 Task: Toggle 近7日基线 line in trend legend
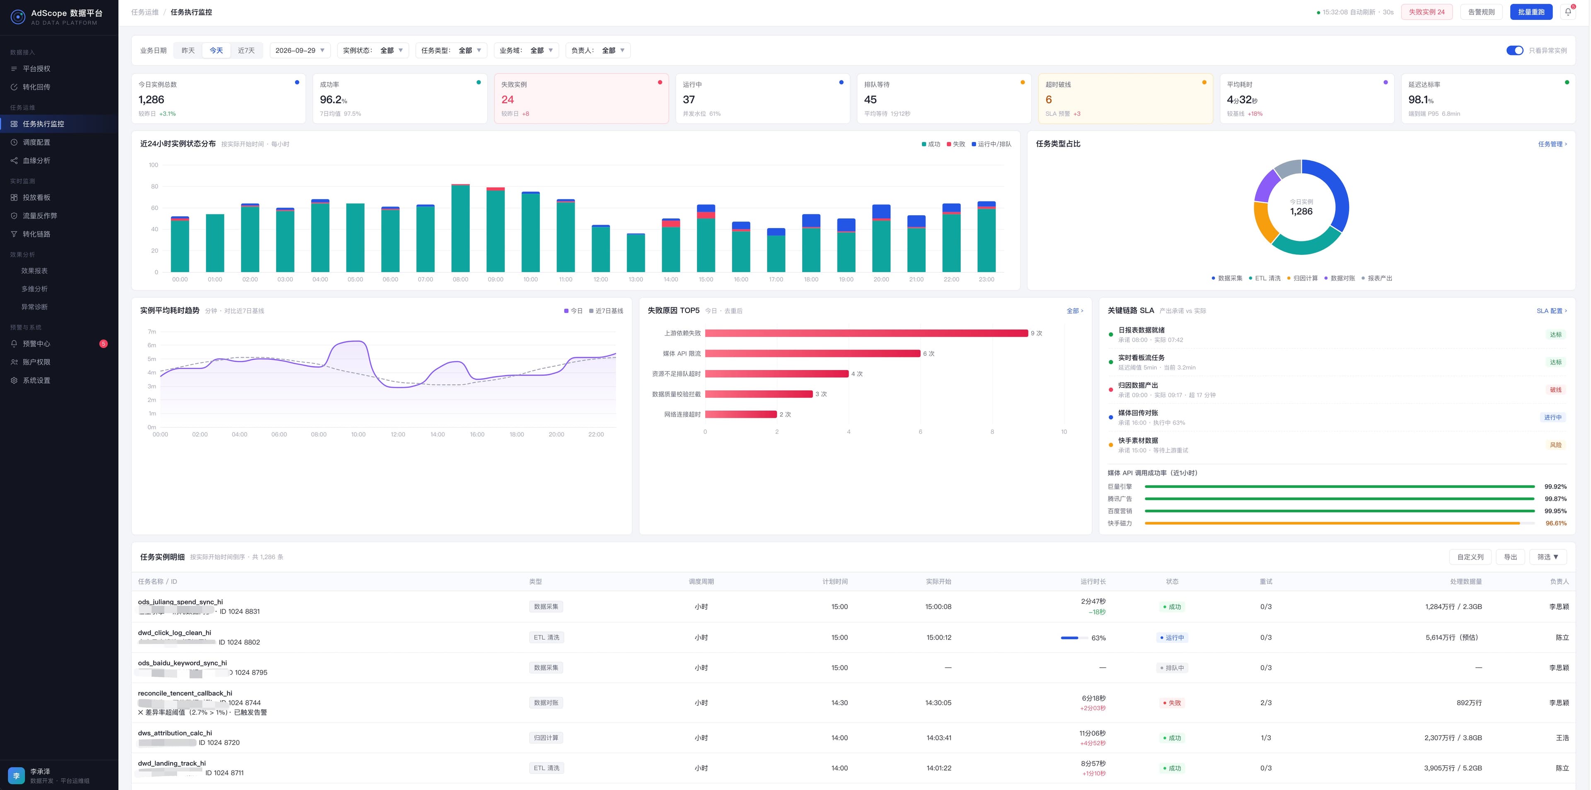tap(606, 311)
